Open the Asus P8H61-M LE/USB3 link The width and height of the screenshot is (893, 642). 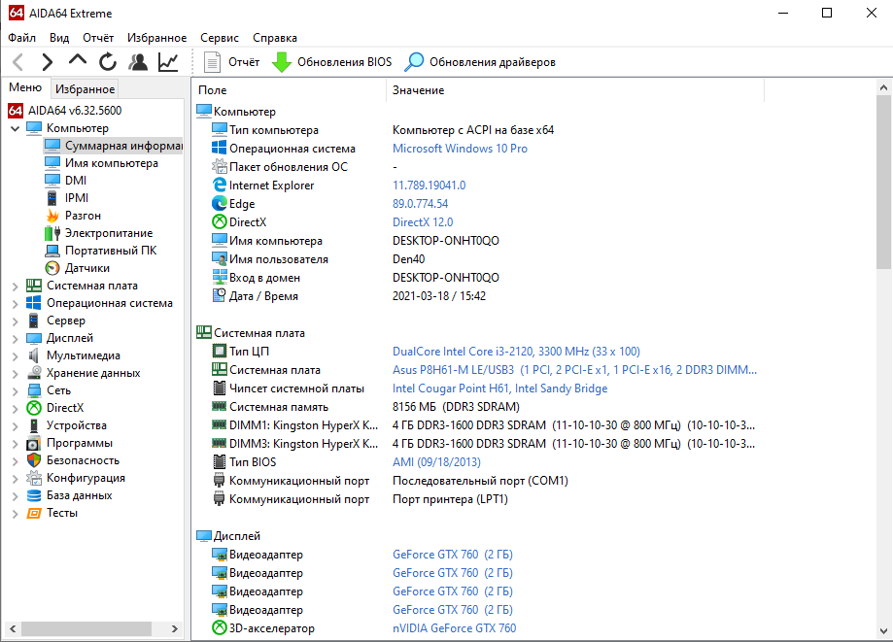click(574, 370)
